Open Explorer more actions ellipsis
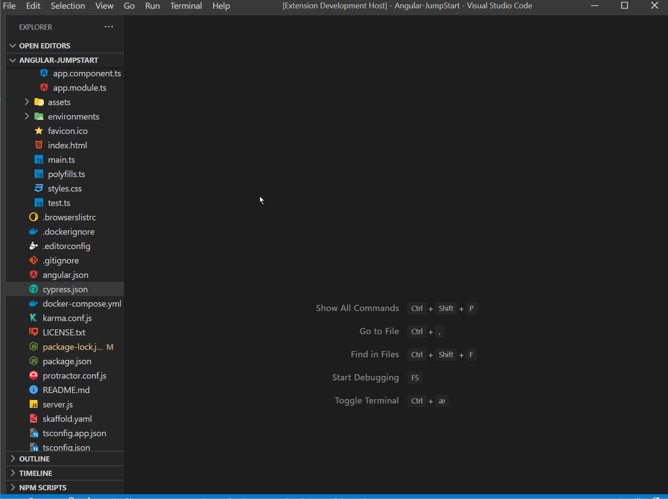Image resolution: width=668 pixels, height=499 pixels. [109, 27]
